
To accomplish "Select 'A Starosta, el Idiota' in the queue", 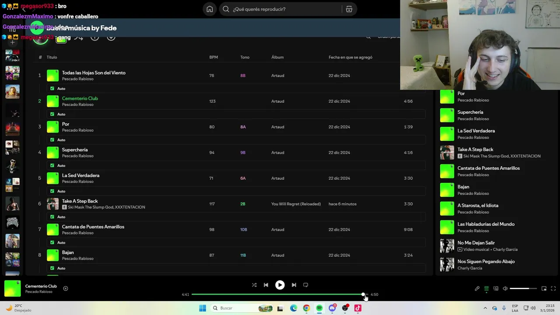I will pyautogui.click(x=478, y=206).
